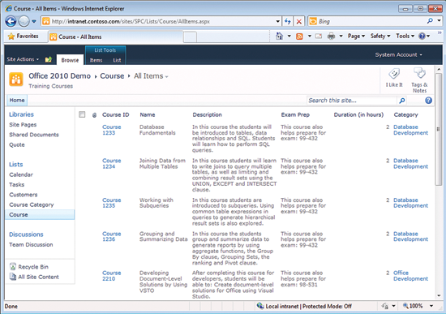This screenshot has height=314, width=446.
Task: Open the browser Help question mark icon
Action: tap(422, 37)
